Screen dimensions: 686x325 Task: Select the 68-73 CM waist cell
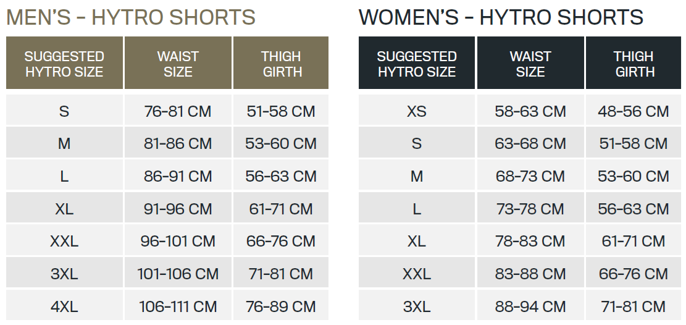coord(530,176)
